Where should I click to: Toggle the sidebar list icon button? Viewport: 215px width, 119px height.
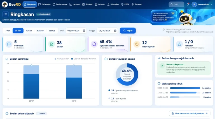6,14
